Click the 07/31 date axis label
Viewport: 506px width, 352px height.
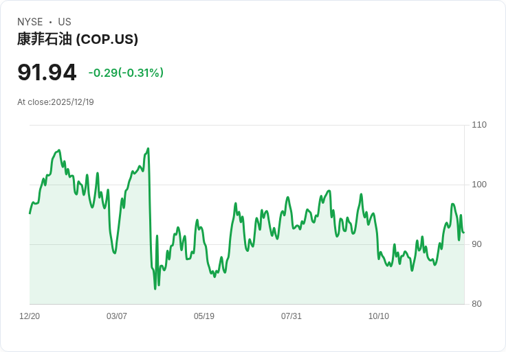[x=291, y=316]
